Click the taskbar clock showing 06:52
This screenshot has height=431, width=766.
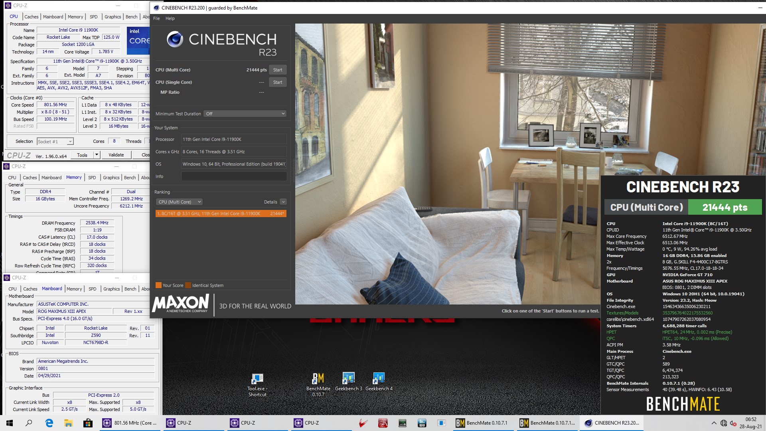[751, 423]
